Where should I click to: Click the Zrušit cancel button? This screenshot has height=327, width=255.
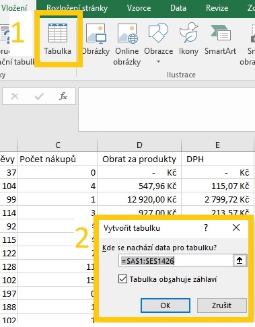[x=221, y=305]
